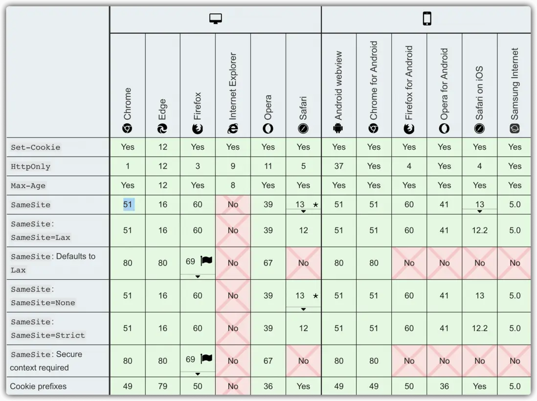Screen dimensions: 537x401
Task: Expand Safari on iOS 13 notes in the SameSite row
Action: [479, 211]
